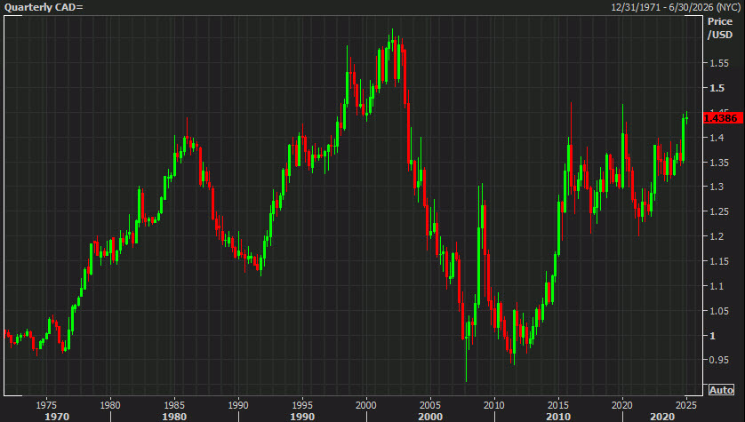Image resolution: width=745 pixels, height=422 pixels.
Task: Click the 1.5 price axis label
Action: pyautogui.click(x=717, y=88)
